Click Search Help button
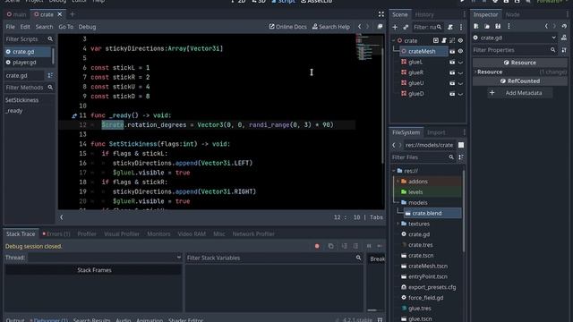This screenshot has width=573, height=322. click(x=330, y=27)
